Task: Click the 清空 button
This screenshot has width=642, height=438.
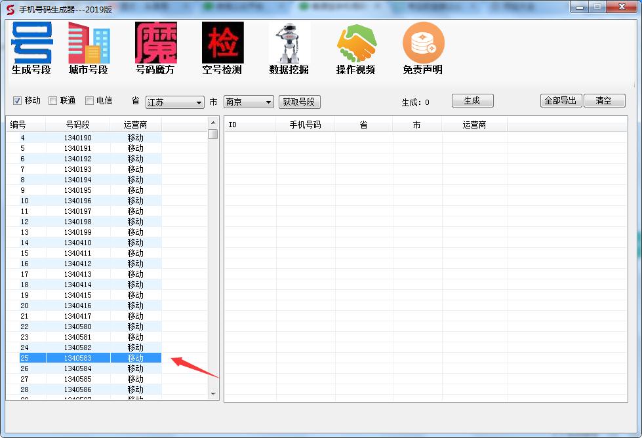Action: [x=605, y=101]
